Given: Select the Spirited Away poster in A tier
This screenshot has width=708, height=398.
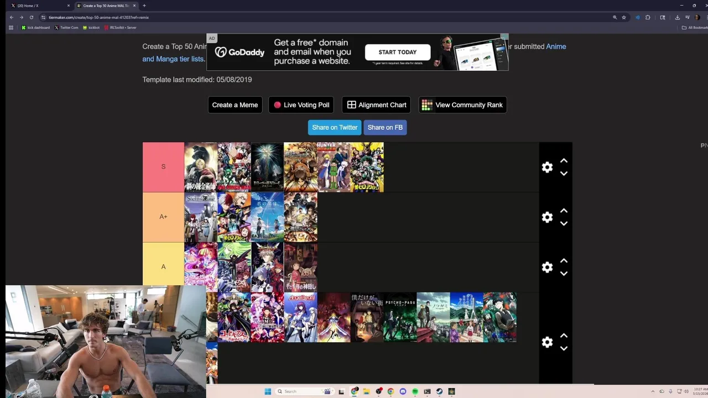Looking at the screenshot, I should click(300, 267).
